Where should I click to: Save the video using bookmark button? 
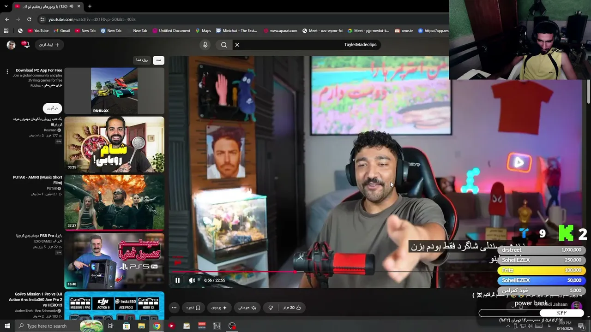click(193, 308)
